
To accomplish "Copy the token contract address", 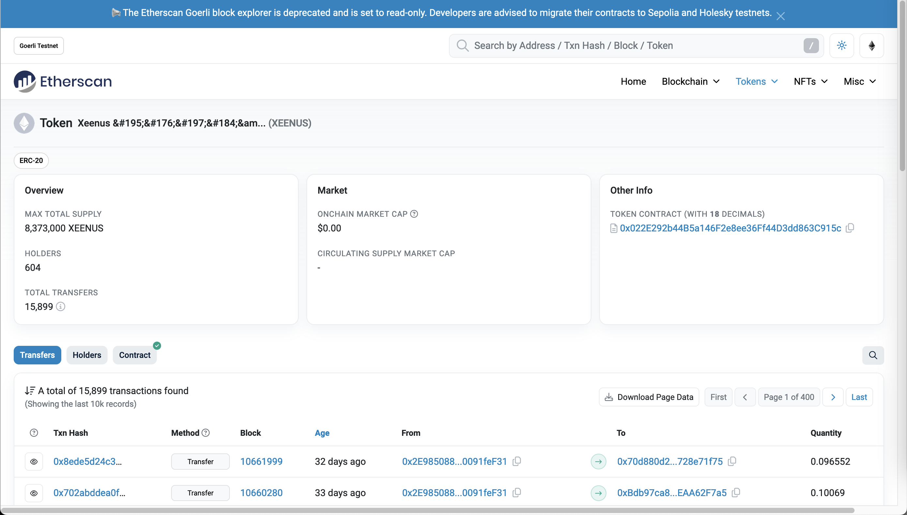I will click(850, 228).
